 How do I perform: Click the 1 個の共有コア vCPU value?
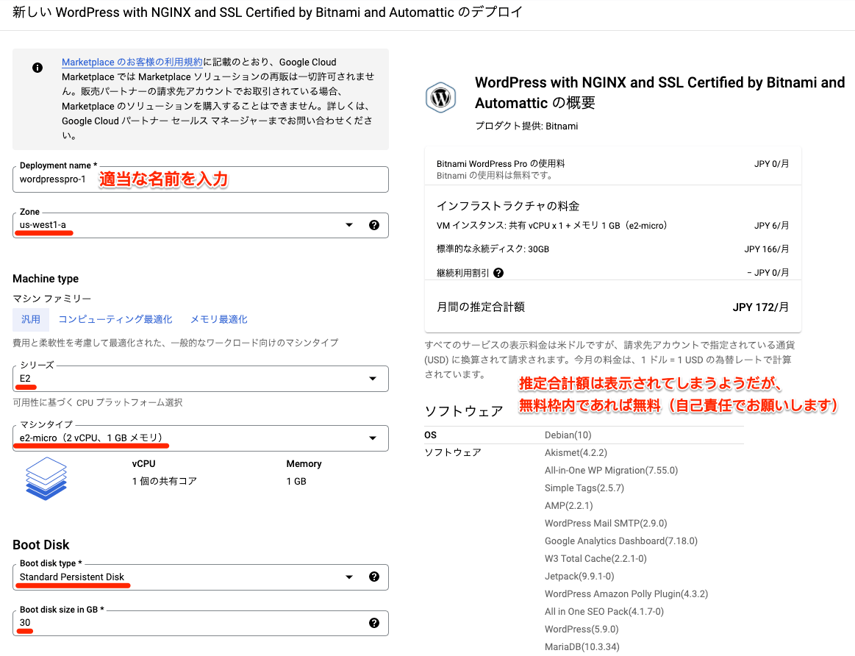tap(164, 482)
